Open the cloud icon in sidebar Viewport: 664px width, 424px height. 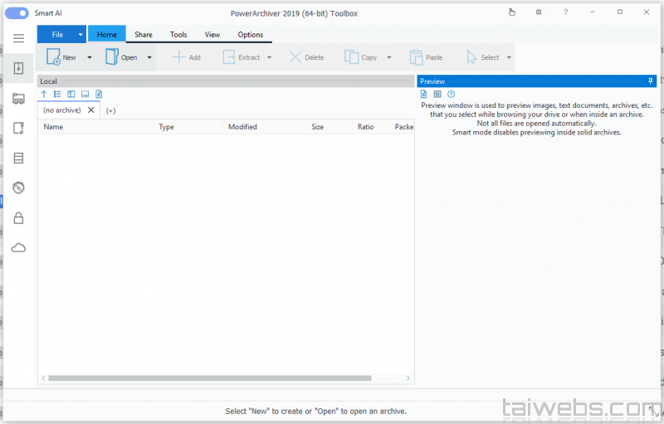[x=18, y=248]
